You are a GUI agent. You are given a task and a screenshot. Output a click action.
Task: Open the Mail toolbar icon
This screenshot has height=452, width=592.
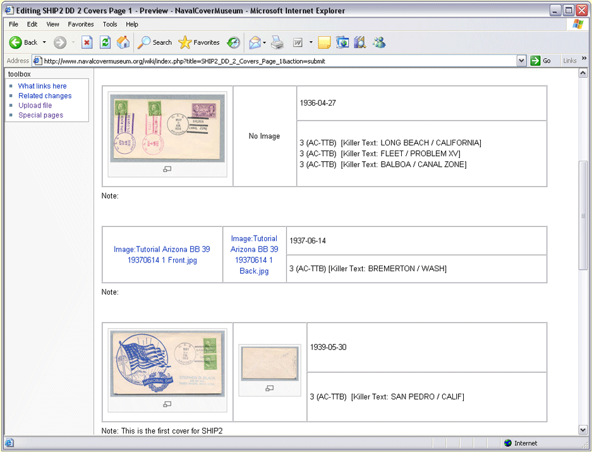coord(255,42)
